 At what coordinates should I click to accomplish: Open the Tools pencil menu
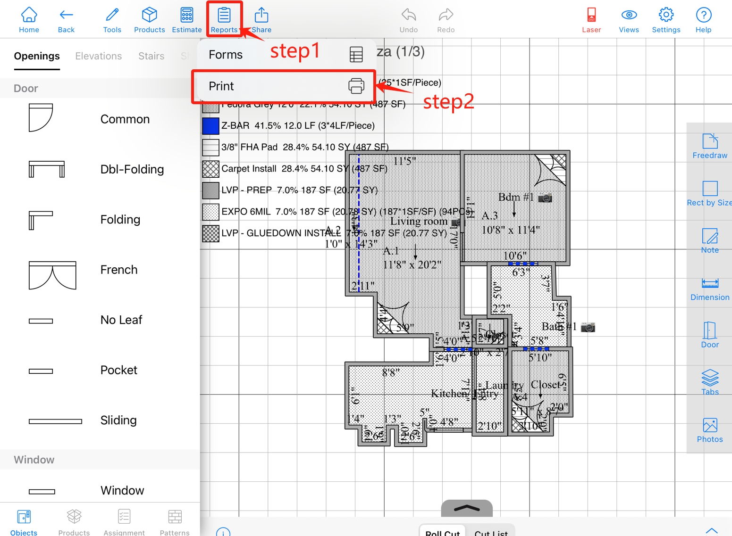tap(112, 20)
